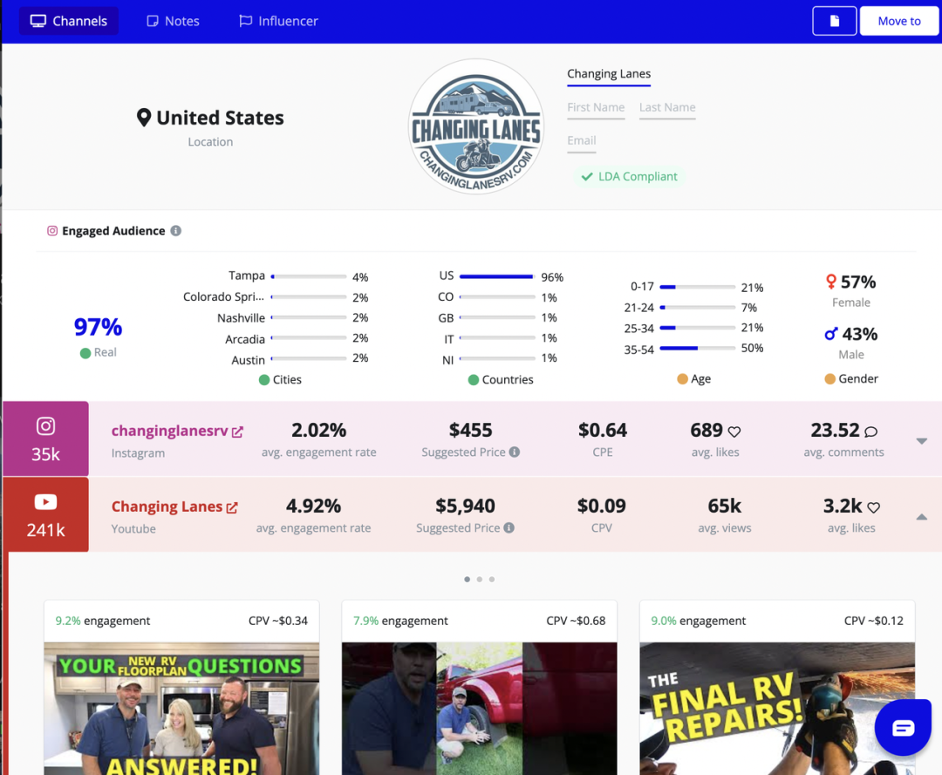942x775 pixels.
Task: Click the Instagram 35k channel tile
Action: (45, 438)
